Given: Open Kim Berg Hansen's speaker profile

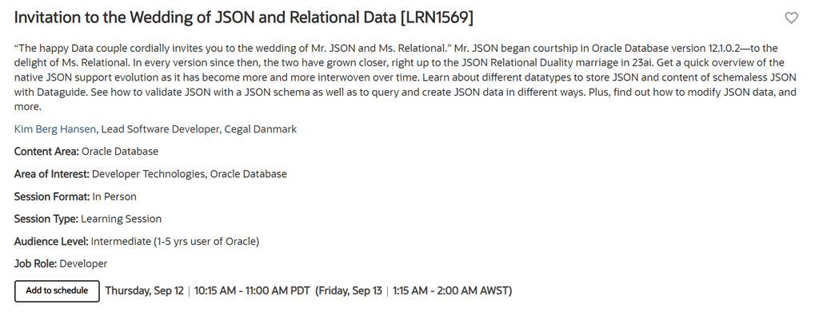Looking at the screenshot, I should coord(55,129).
